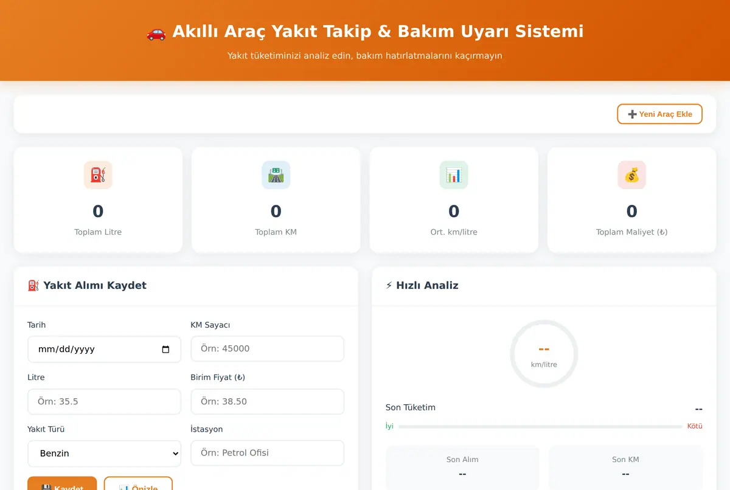The image size is (730, 490).
Task: Focus the Tarih date input
Action: 104,349
